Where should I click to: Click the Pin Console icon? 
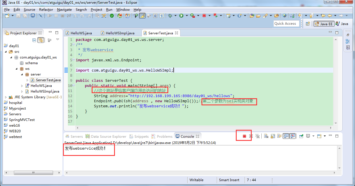click(301, 136)
